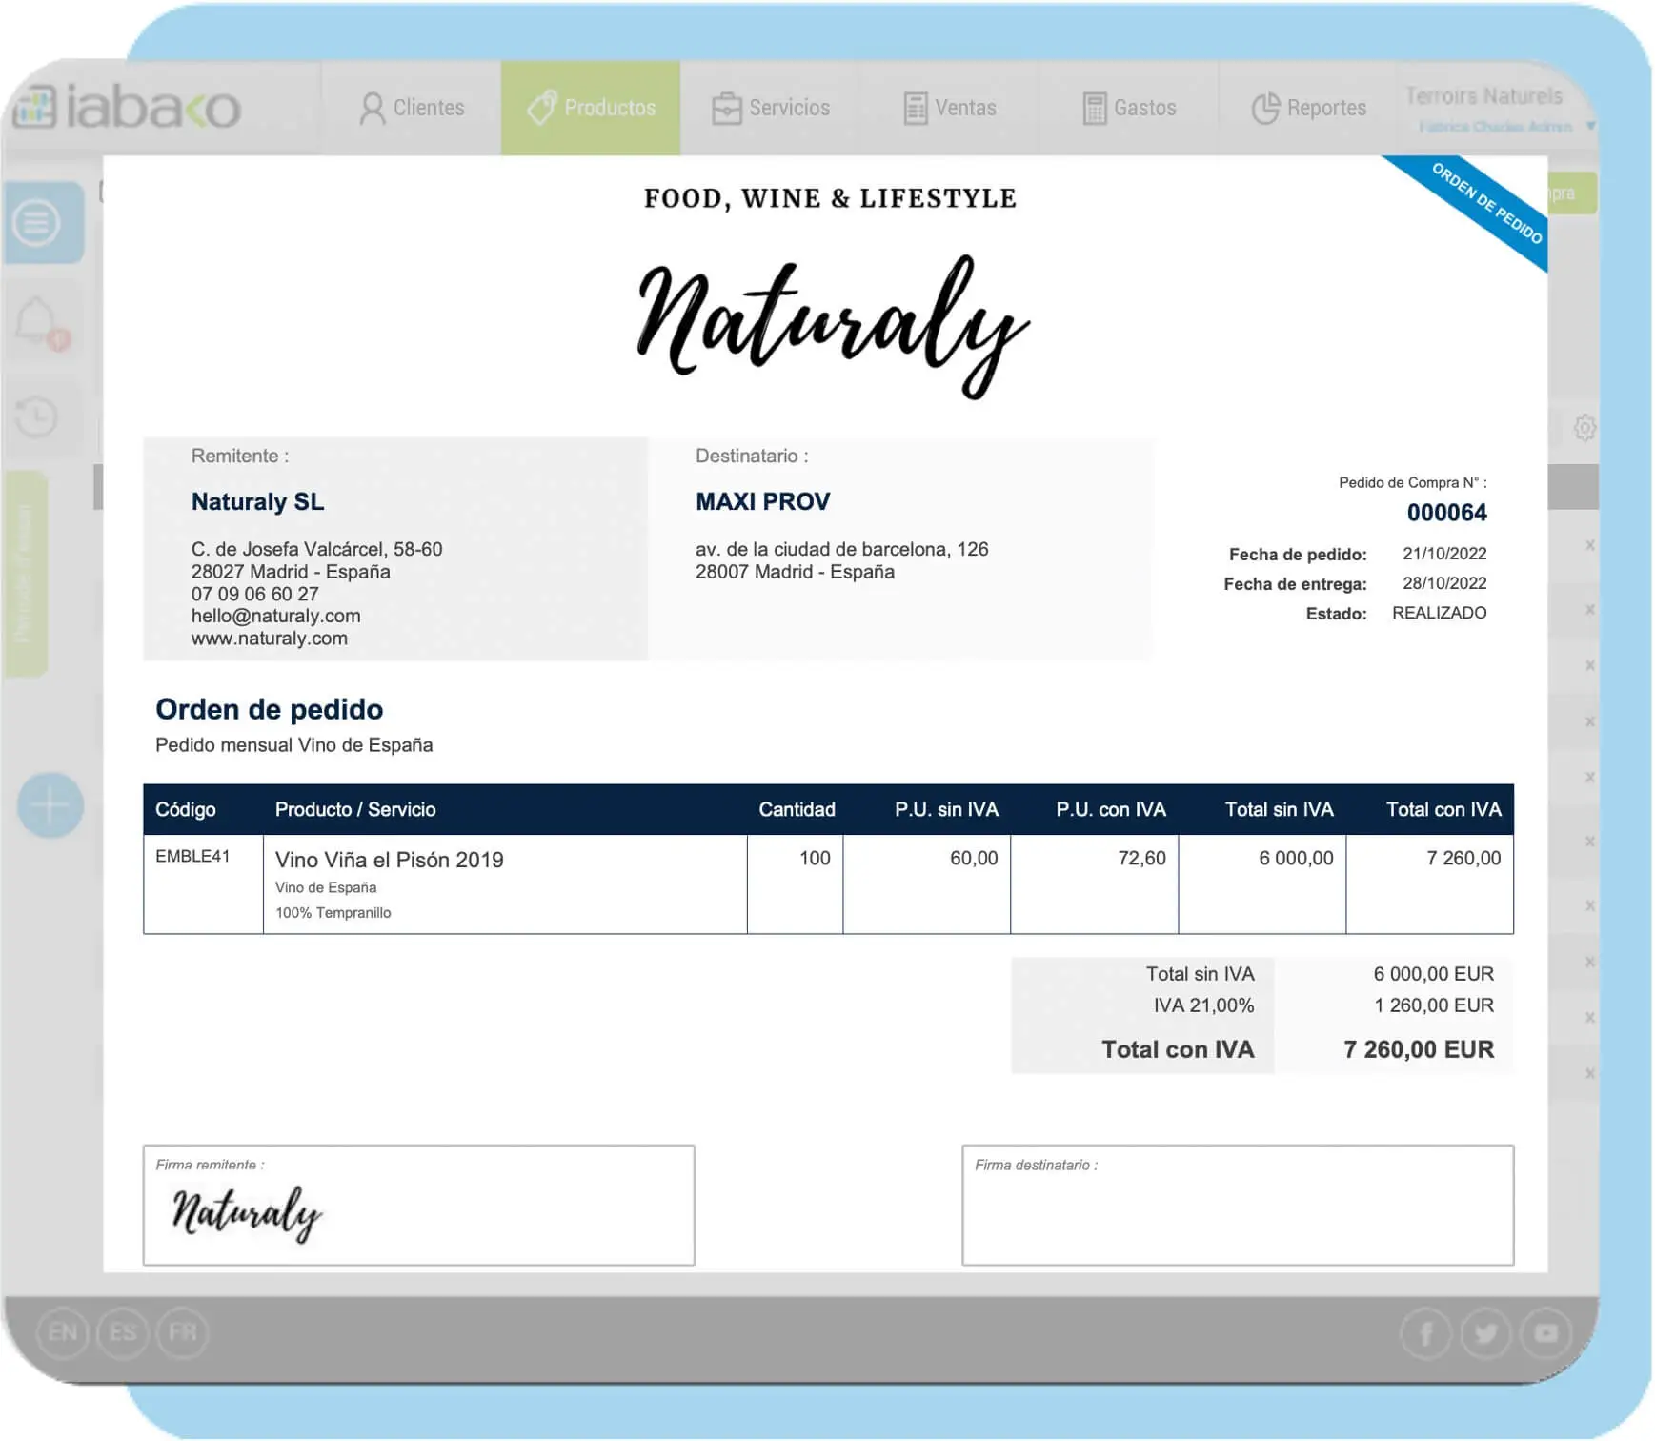Open the settings gear icon
The height and width of the screenshot is (1441, 1655).
pos(1584,427)
